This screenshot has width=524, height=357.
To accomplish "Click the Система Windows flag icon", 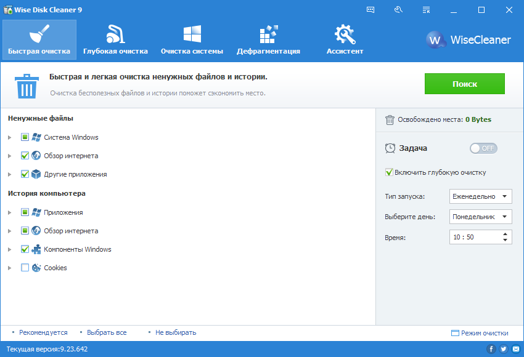I will [36, 137].
